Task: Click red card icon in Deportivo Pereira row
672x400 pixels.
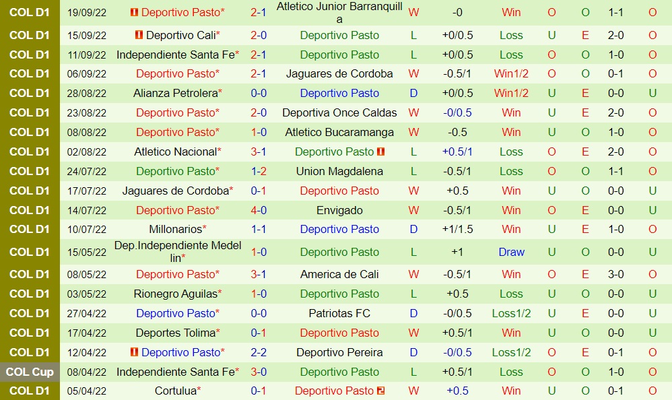Action: pyautogui.click(x=134, y=352)
